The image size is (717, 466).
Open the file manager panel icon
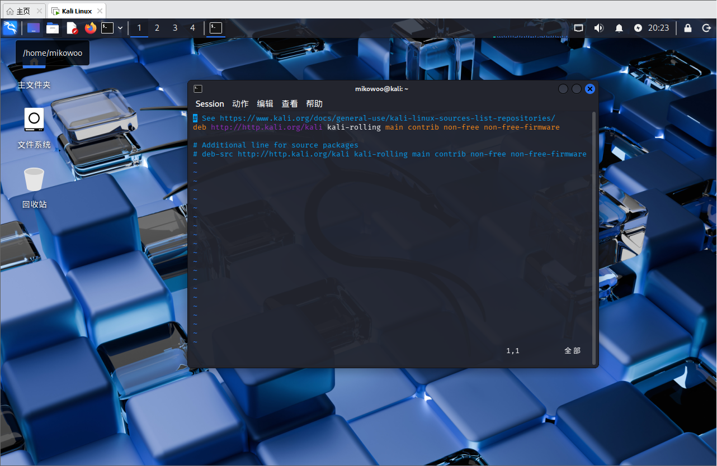[x=53, y=28]
